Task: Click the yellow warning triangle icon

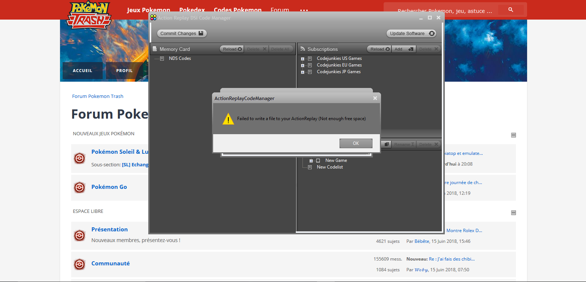Action: [228, 119]
